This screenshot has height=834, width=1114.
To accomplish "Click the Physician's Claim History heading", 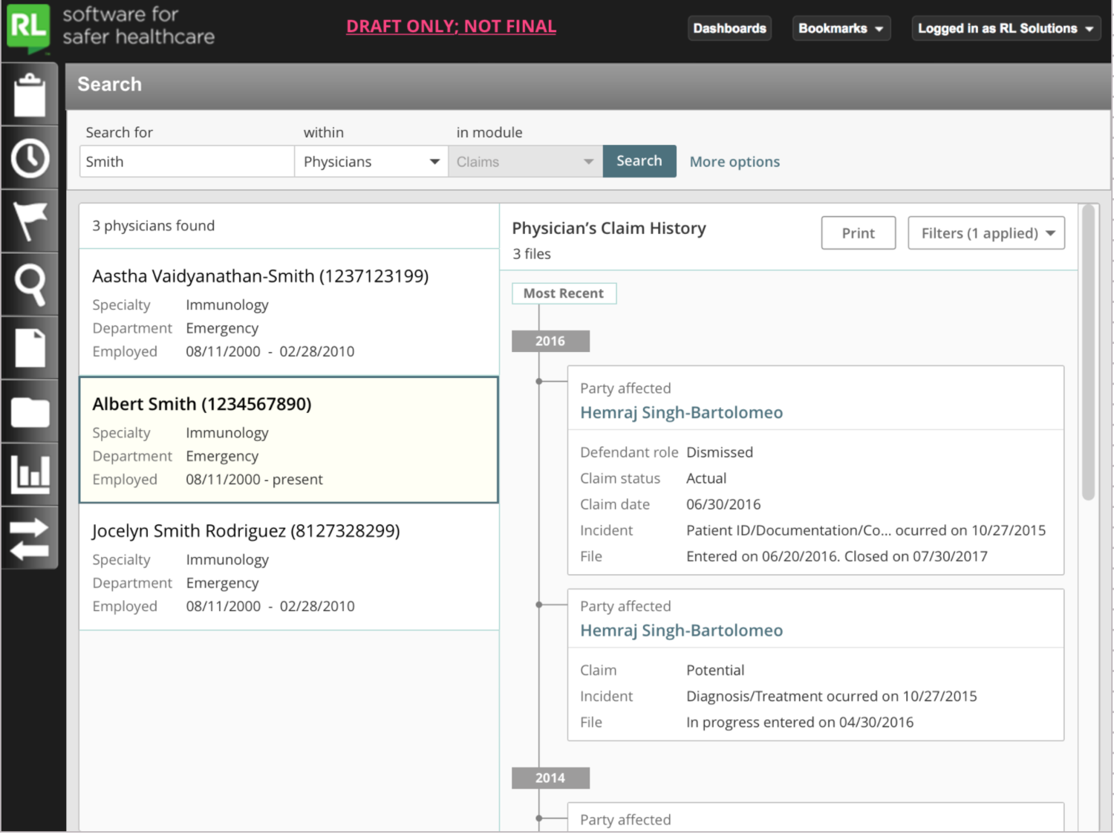I will point(609,229).
